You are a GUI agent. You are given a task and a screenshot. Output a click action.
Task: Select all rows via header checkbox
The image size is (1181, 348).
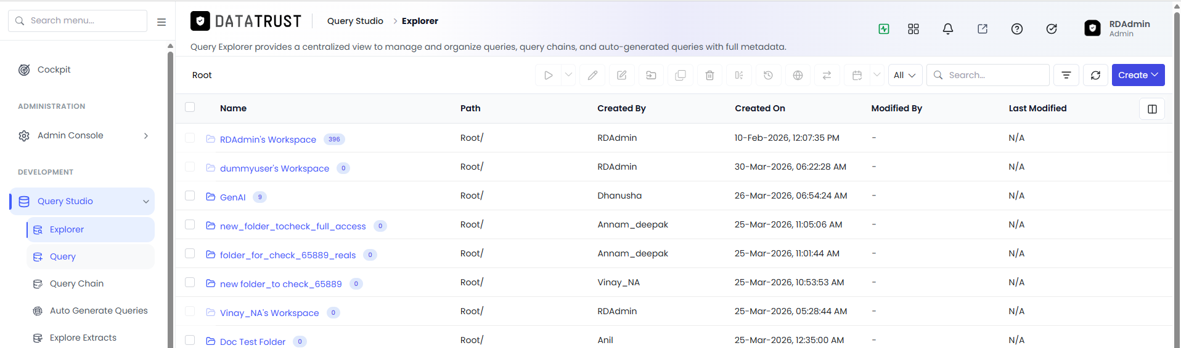[190, 107]
